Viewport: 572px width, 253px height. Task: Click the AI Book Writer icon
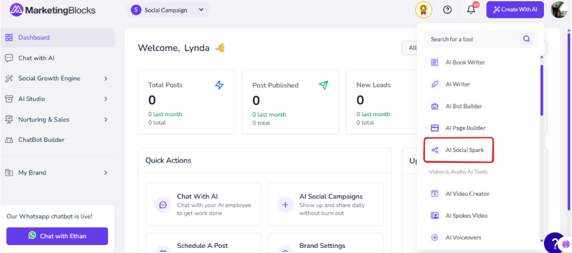coord(435,63)
